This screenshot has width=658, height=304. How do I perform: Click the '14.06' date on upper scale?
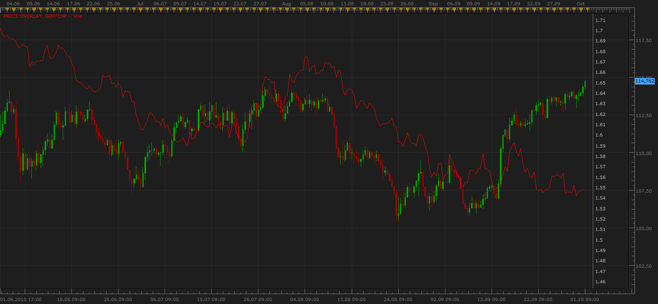(x=53, y=4)
